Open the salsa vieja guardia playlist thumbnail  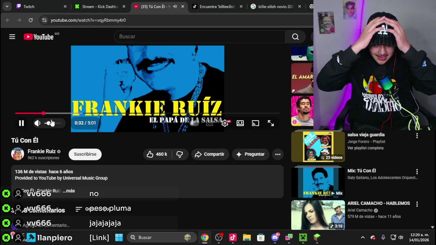click(318, 147)
